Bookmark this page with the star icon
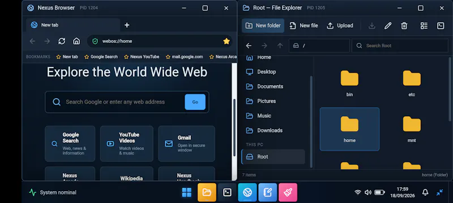This screenshot has height=203, width=453. (226, 41)
